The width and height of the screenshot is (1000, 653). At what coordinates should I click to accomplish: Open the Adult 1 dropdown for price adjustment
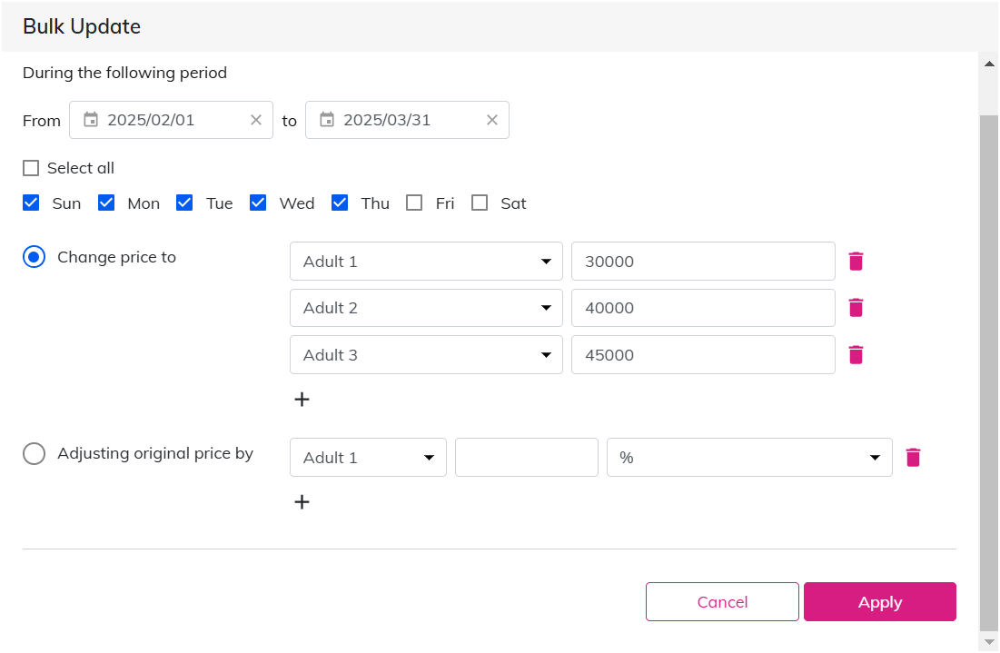point(368,457)
